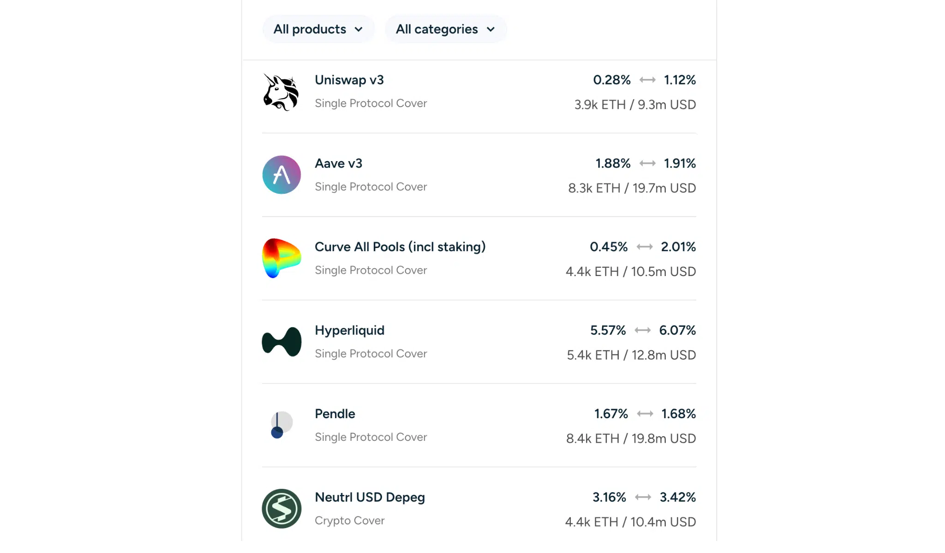Click Single Protocol Cover under Pendle
Viewport: 945px width, 553px height.
[x=371, y=437]
